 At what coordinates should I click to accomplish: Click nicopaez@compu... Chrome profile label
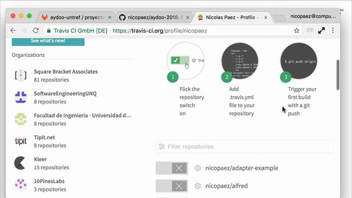pyautogui.click(x=313, y=16)
